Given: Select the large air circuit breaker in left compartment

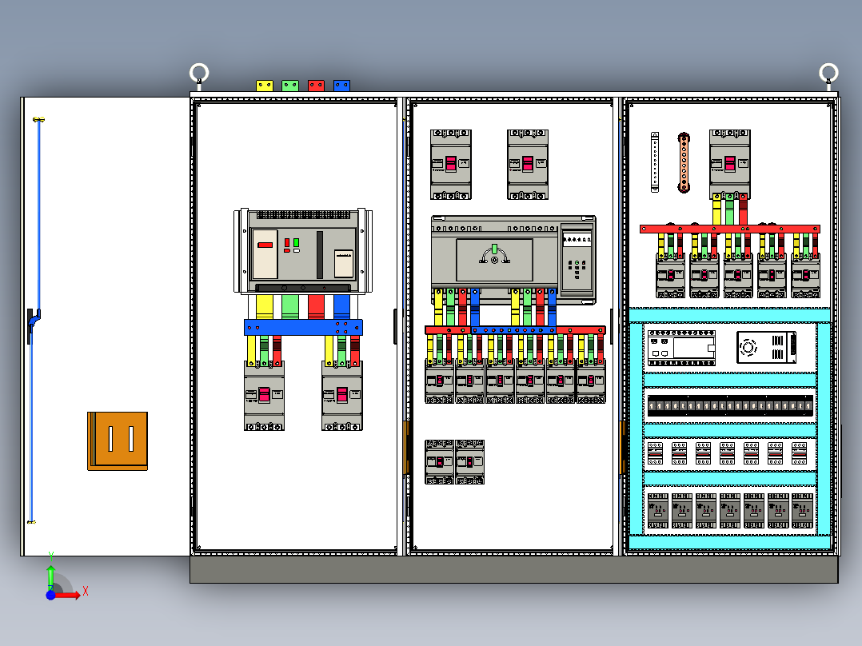Looking at the screenshot, I should (x=303, y=251).
